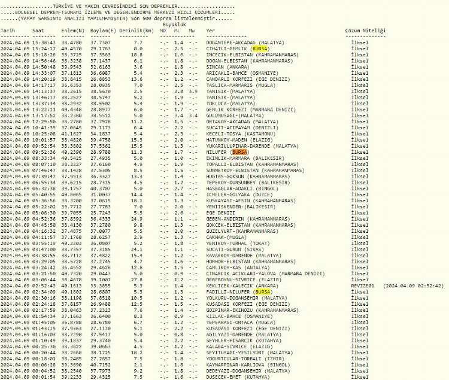Viewport: 449px width, 380px height.
Task: Click the Derinlik(km) column header
Action: [x=137, y=29]
